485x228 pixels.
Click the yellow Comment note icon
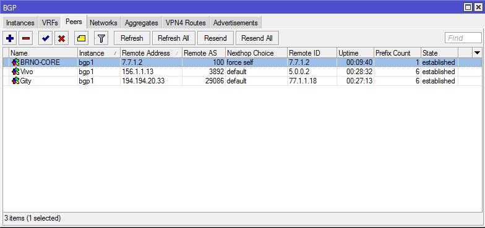[x=82, y=38]
